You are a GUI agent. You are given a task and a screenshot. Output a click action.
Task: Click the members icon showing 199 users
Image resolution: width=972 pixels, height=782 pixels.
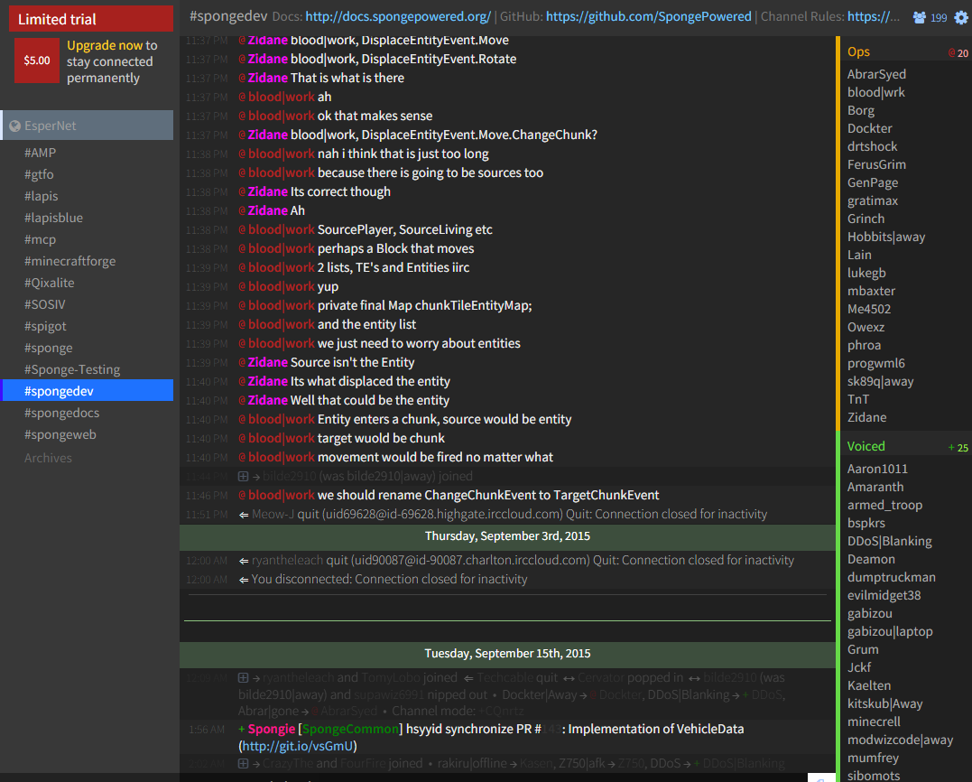click(920, 17)
